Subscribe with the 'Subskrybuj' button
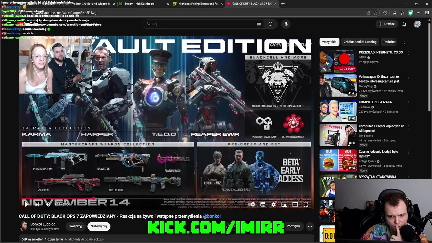This screenshot has height=243, width=432. point(99,226)
